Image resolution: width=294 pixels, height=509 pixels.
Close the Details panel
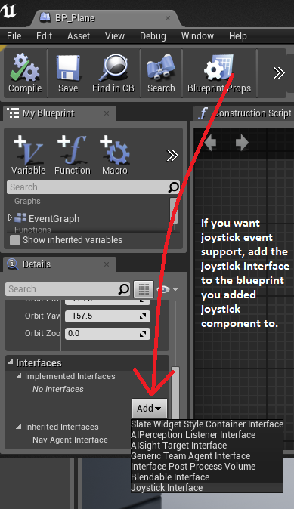coord(107,264)
